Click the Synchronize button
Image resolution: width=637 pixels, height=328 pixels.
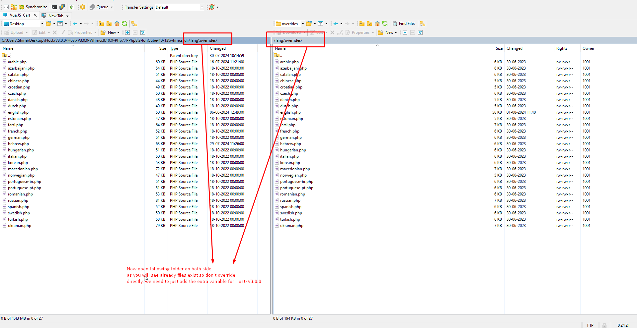pos(33,7)
